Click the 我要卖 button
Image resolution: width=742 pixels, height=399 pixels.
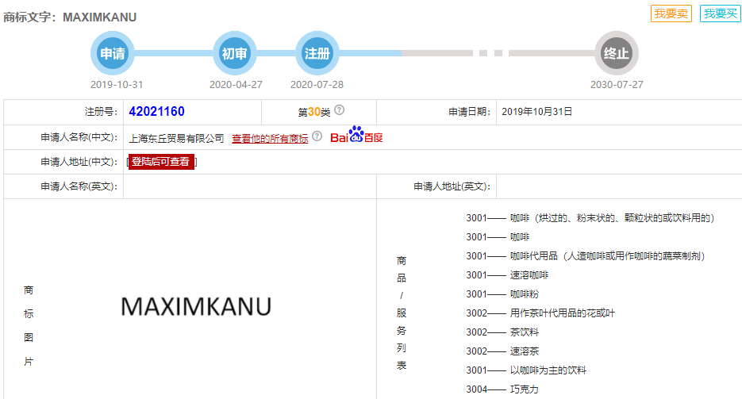click(671, 13)
